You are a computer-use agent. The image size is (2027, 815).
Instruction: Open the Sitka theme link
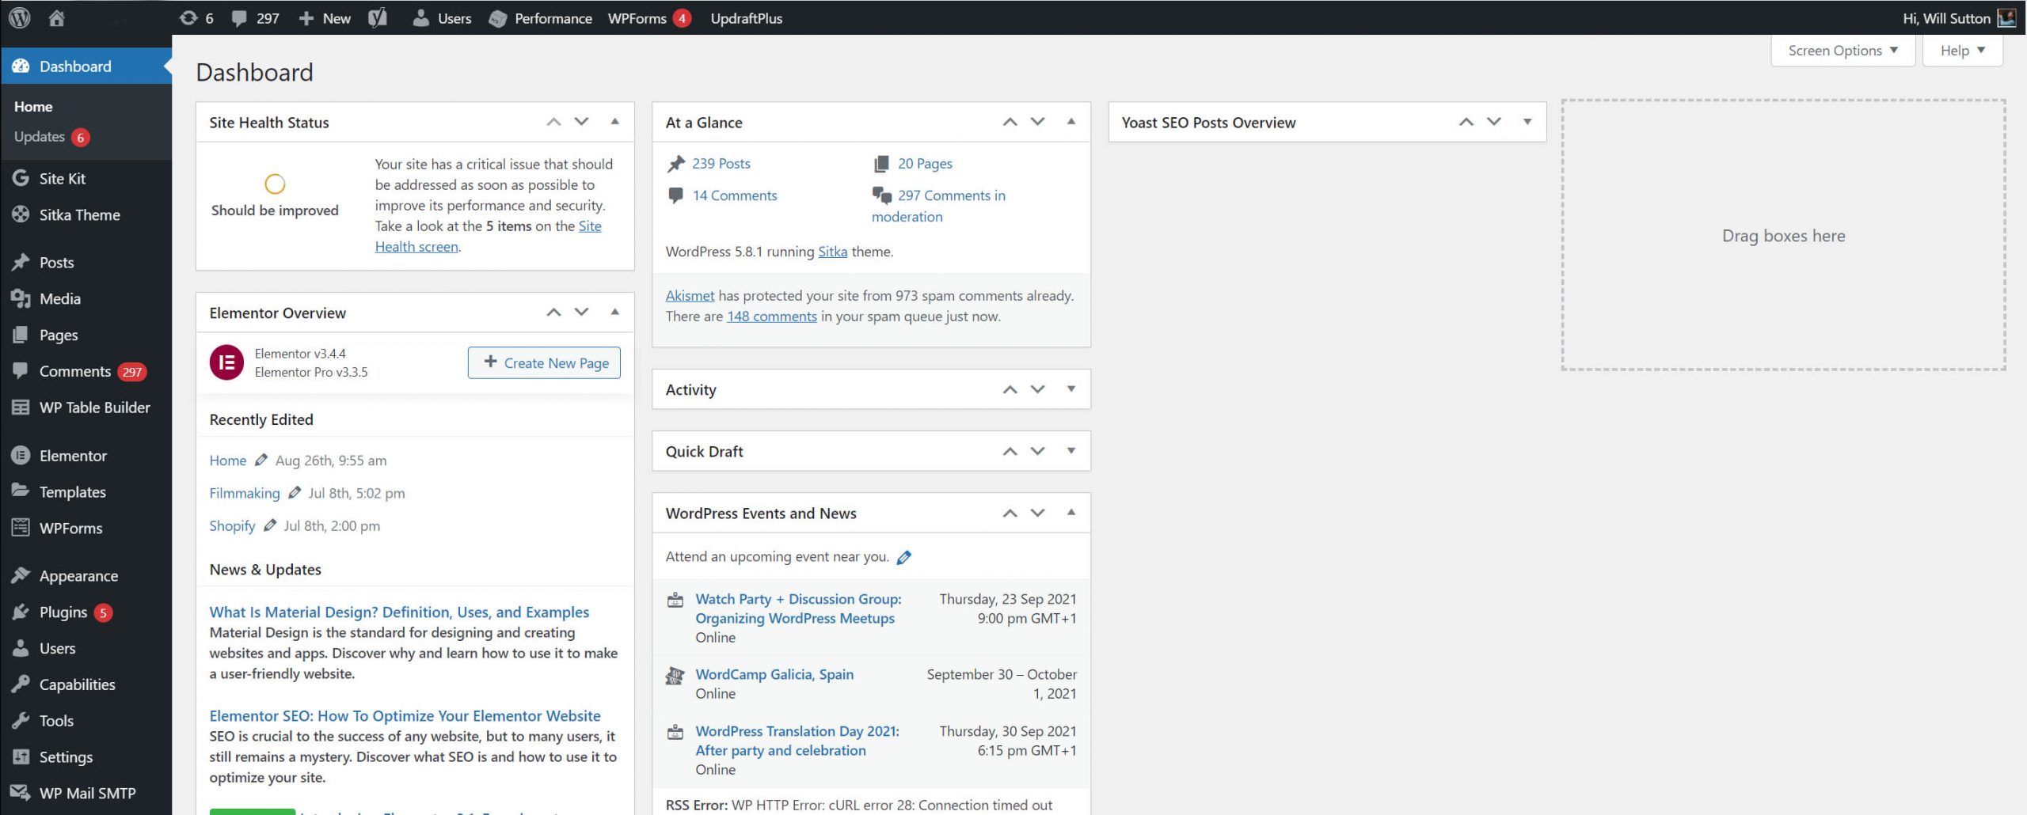832,252
